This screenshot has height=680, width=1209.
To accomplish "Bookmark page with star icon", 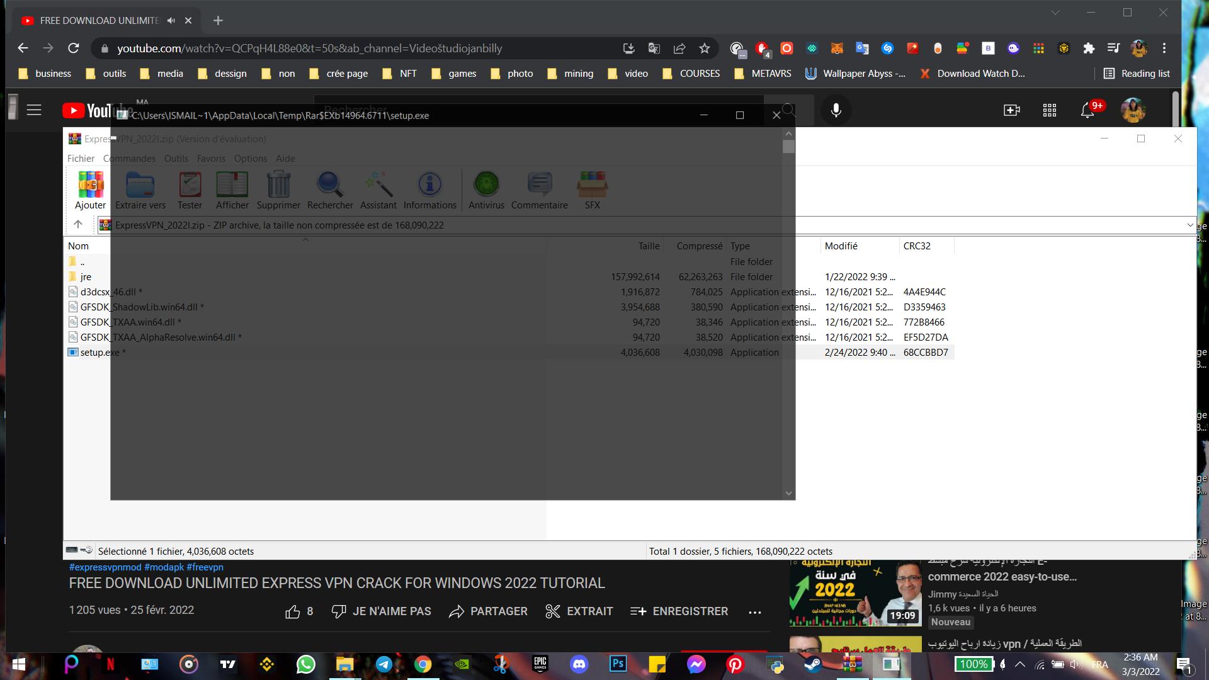I will click(705, 48).
